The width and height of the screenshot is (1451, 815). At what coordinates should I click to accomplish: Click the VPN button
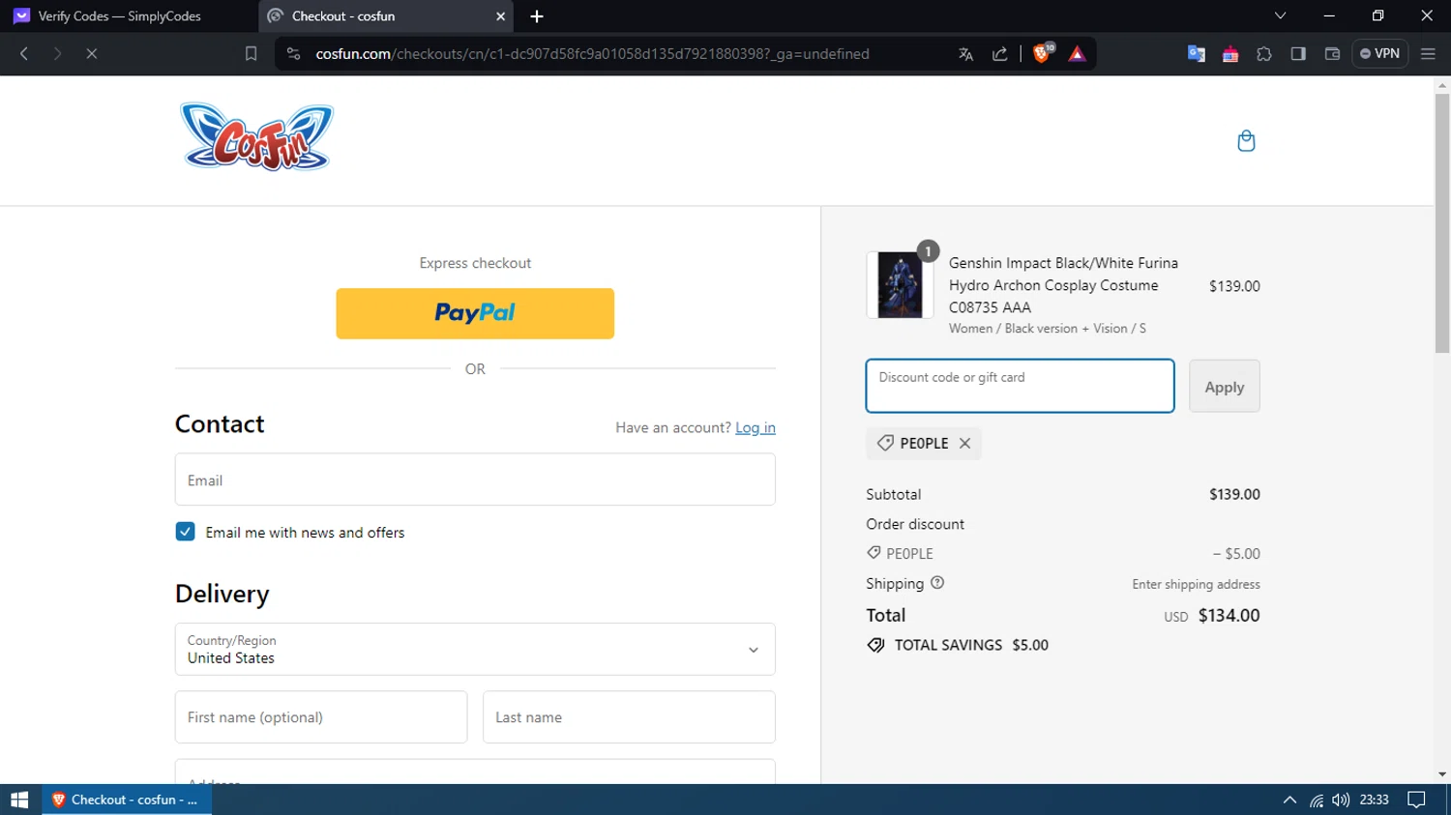pos(1379,54)
